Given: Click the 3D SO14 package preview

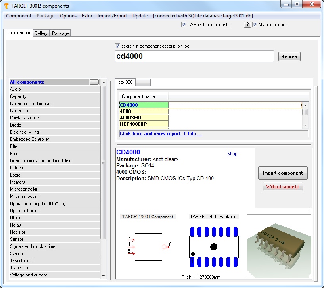Looking at the screenshot, I should (x=279, y=247).
